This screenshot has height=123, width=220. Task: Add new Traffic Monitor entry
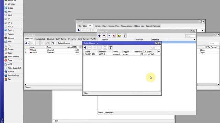pos(85,47)
